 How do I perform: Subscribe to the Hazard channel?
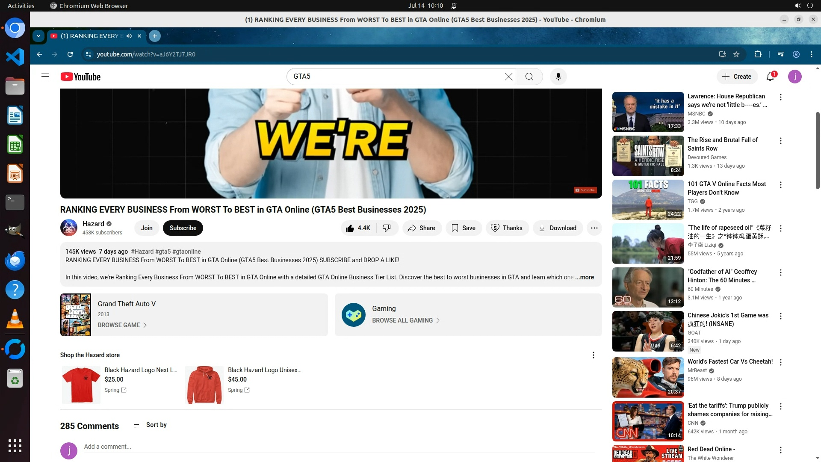click(183, 228)
